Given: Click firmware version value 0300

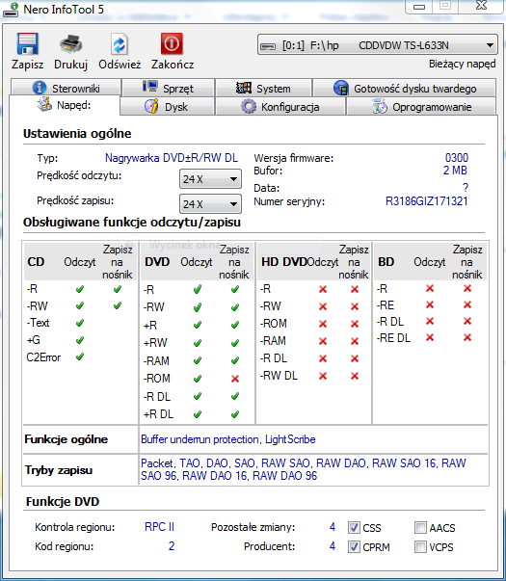Looking at the screenshot, I should click(456, 158).
